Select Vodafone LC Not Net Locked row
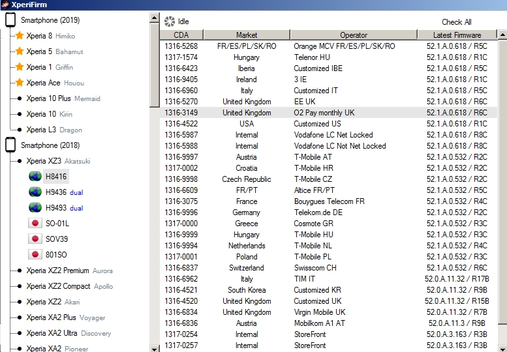 [328, 145]
